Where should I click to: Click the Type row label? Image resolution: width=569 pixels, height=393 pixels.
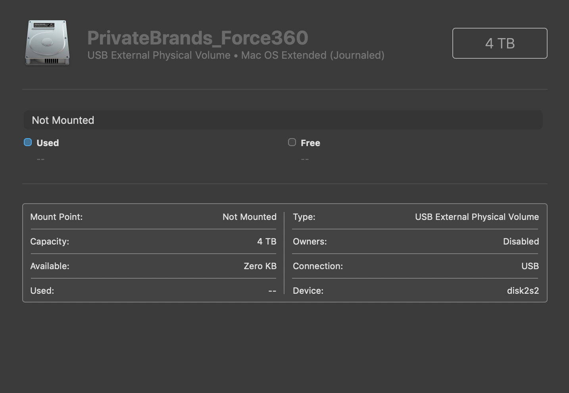(x=304, y=217)
